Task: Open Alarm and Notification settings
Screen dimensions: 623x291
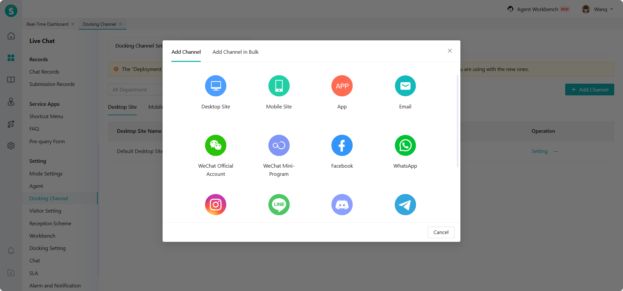Action: coord(55,286)
